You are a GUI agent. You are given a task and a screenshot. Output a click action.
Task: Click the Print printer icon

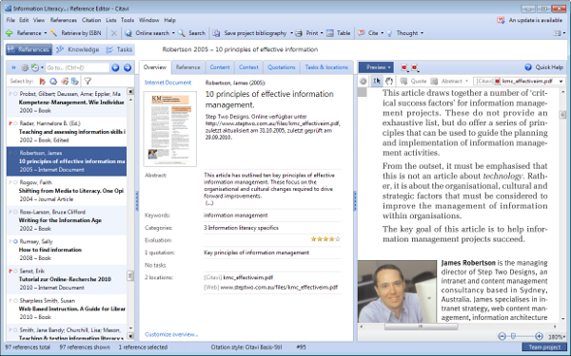click(299, 33)
